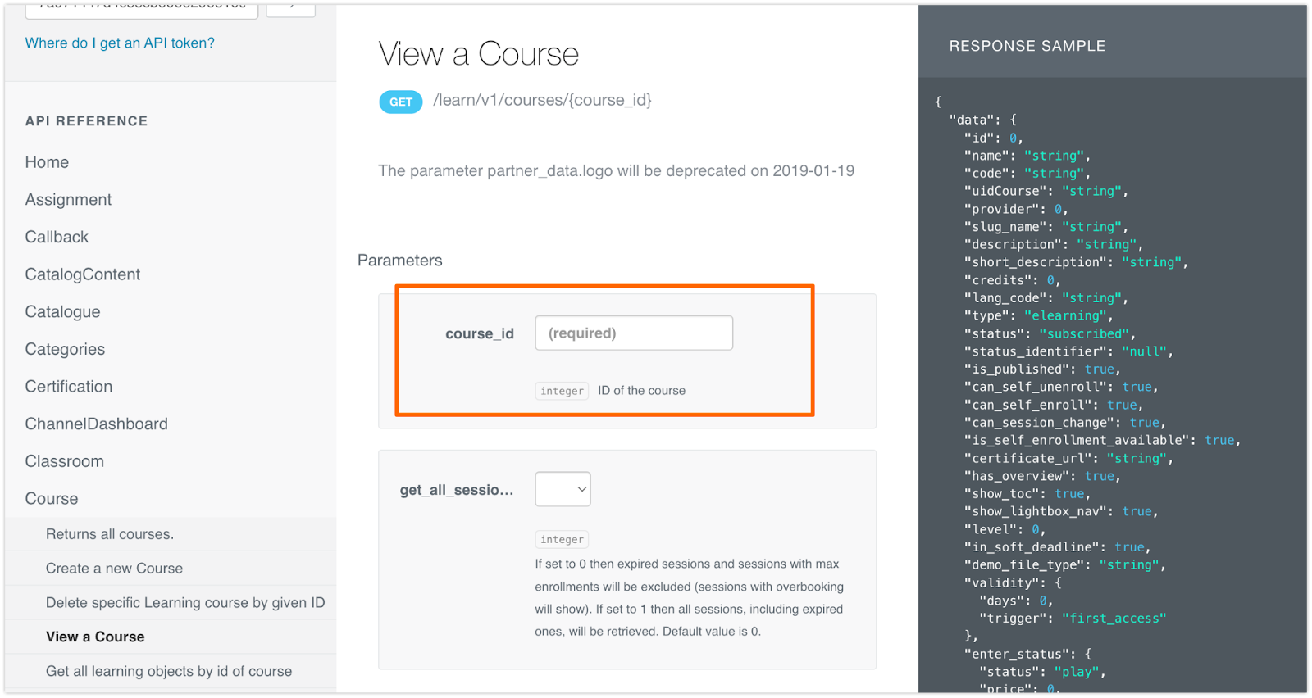Select 'Returns all courses.' endpoint

(x=110, y=534)
